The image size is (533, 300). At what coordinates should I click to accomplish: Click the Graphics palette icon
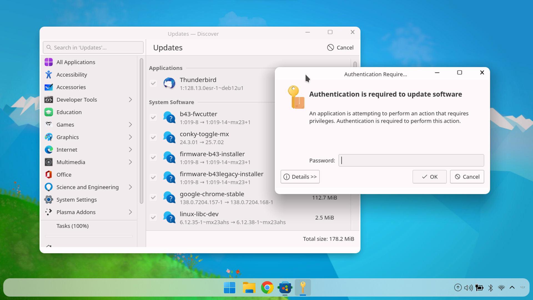pyautogui.click(x=49, y=137)
